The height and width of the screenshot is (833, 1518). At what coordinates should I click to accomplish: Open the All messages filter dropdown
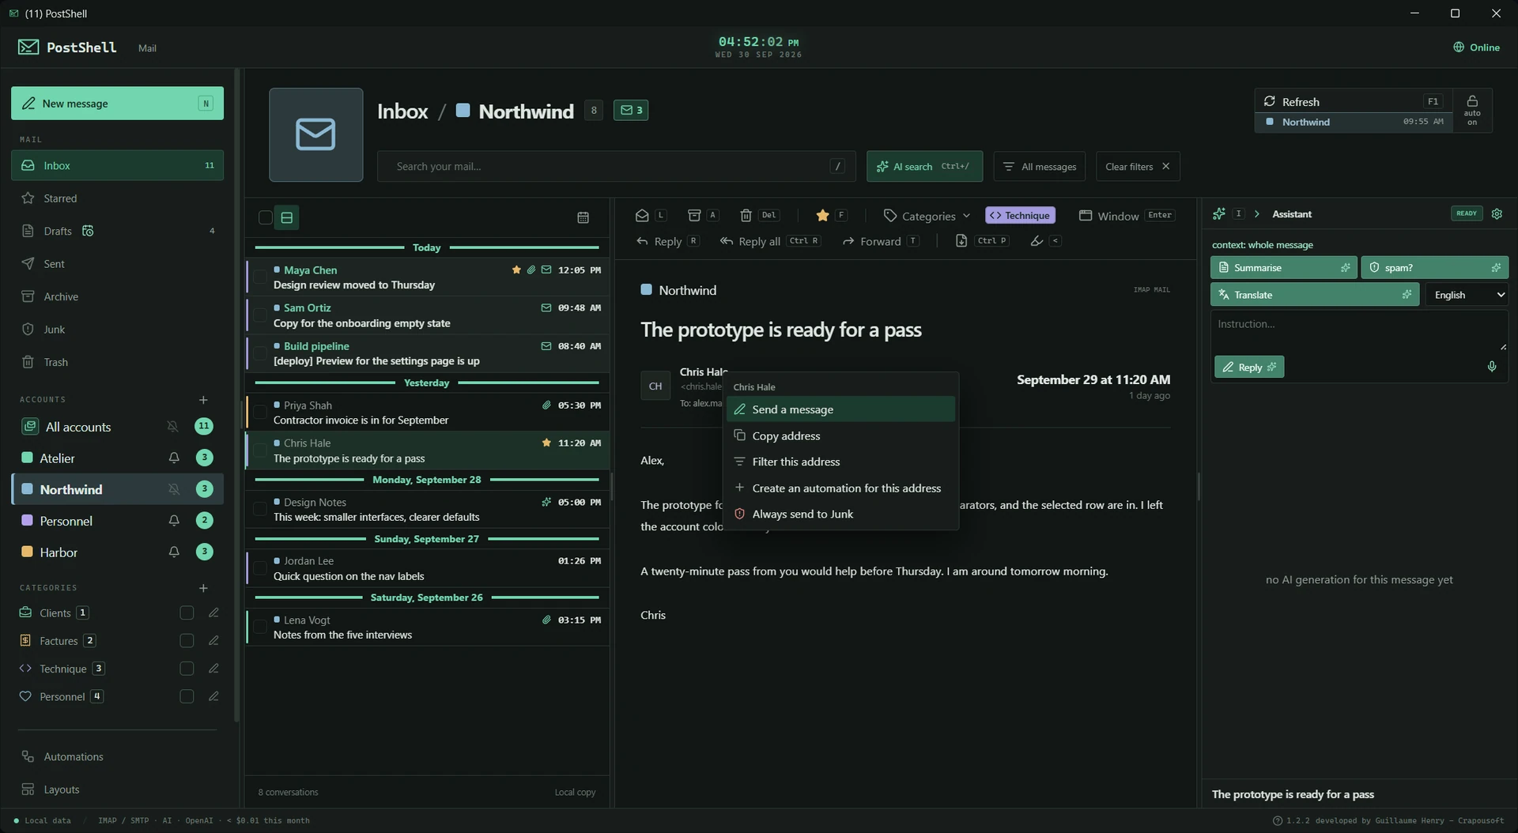tap(1040, 167)
